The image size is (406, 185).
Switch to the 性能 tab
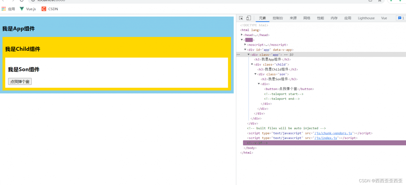click(320, 18)
